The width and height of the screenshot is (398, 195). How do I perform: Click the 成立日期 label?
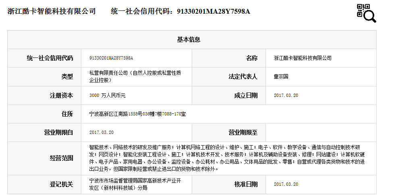point(246,95)
